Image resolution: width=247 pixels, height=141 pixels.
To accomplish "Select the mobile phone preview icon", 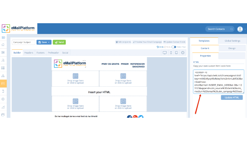I will click(171, 53).
